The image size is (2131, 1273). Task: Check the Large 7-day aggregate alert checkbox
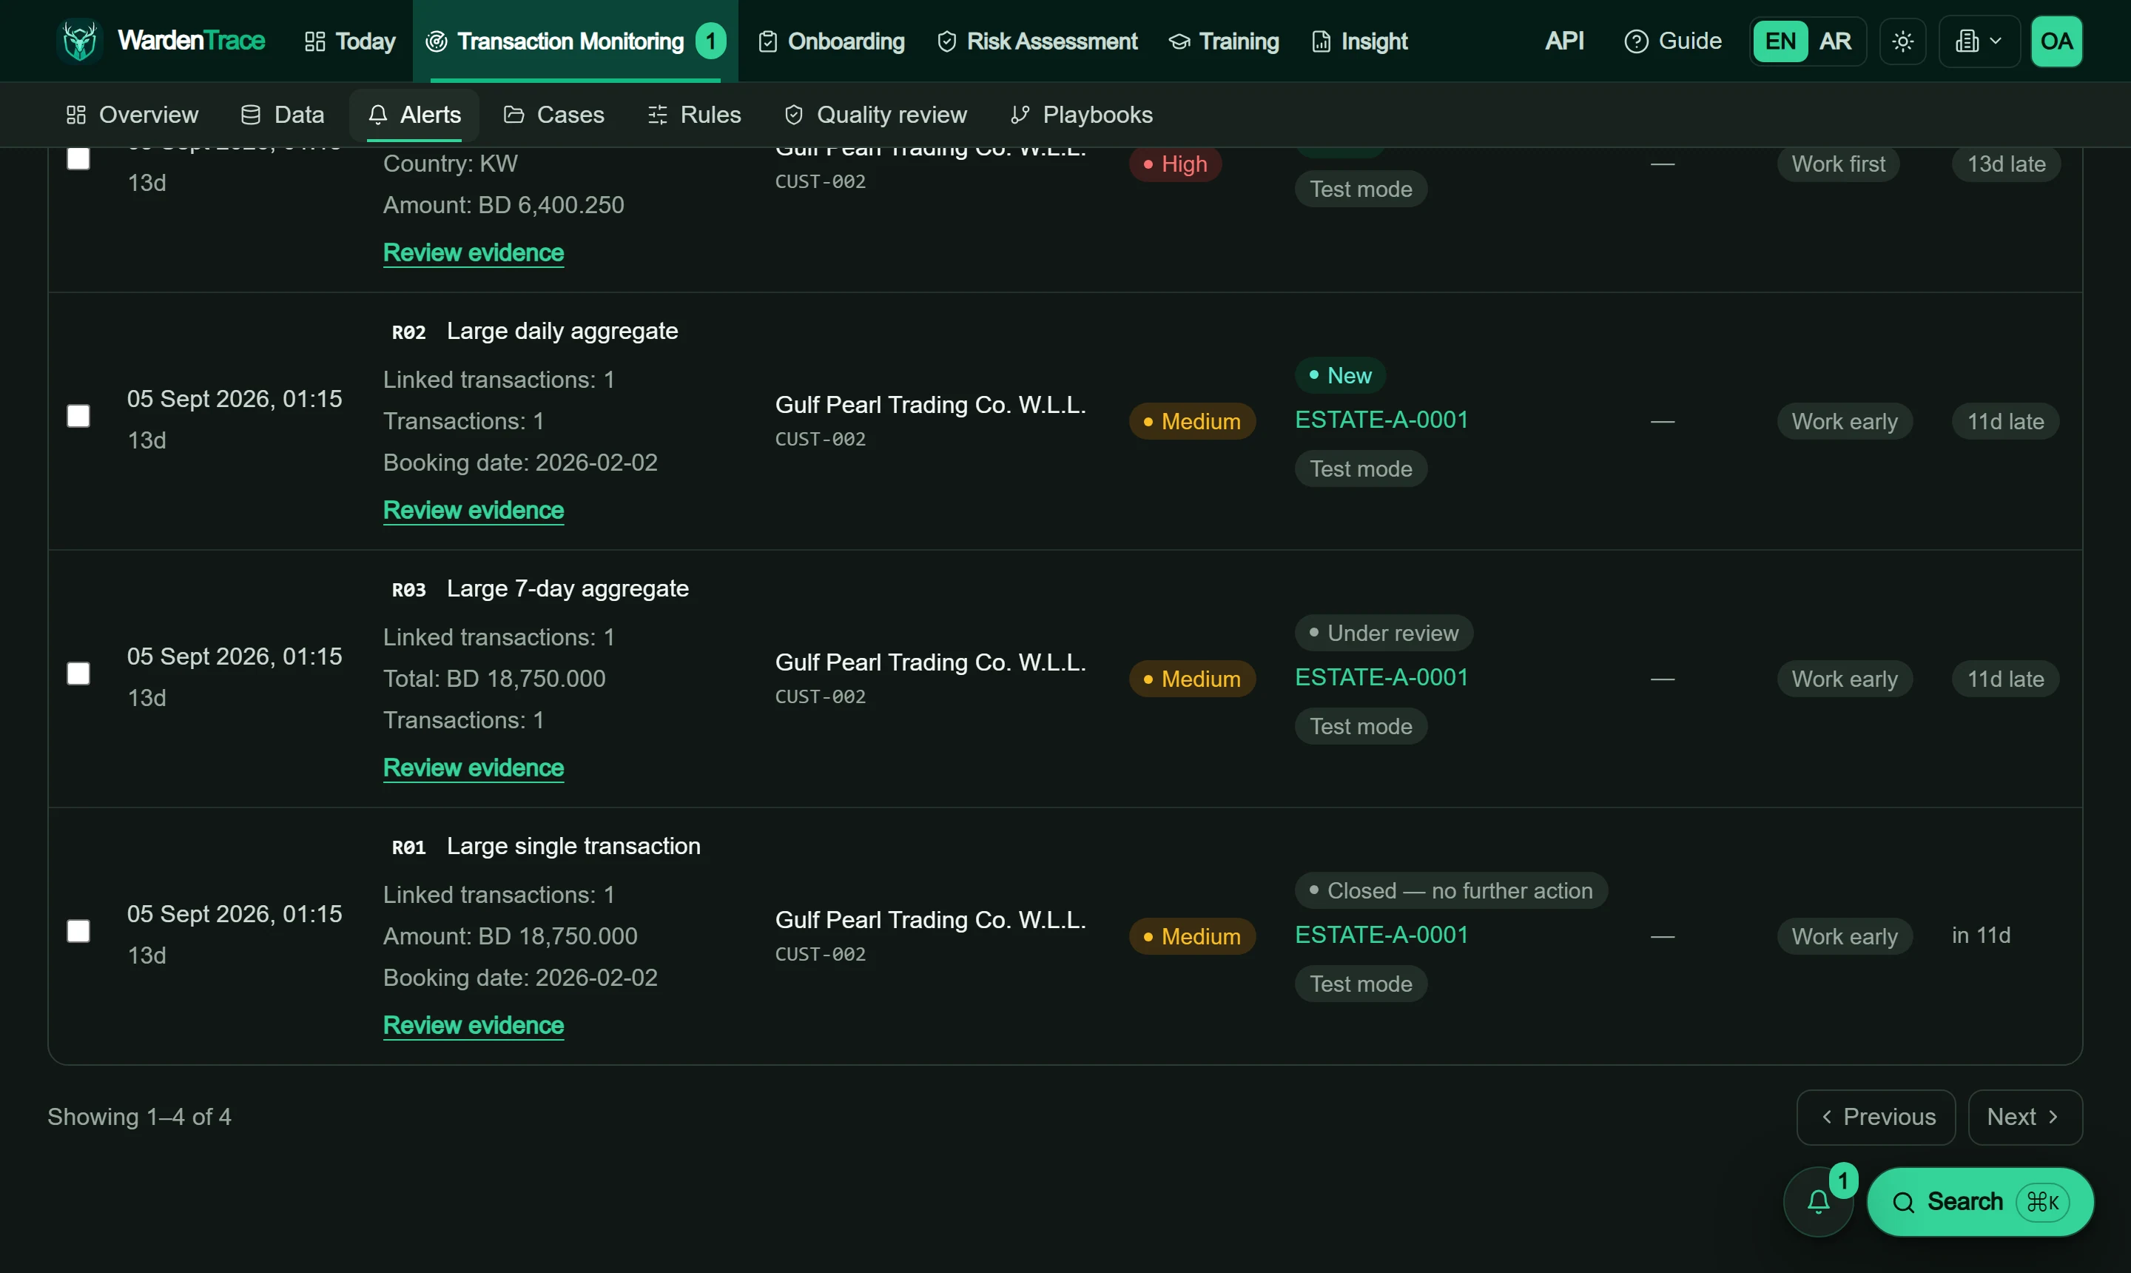click(78, 674)
